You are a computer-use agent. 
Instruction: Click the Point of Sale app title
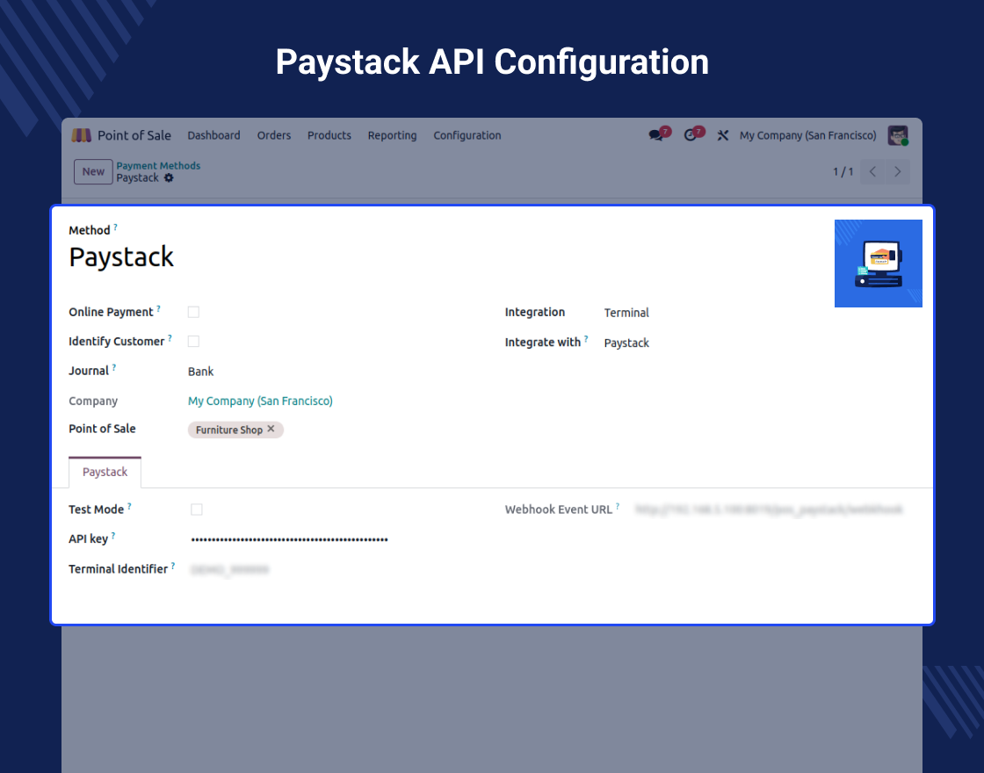tap(134, 135)
